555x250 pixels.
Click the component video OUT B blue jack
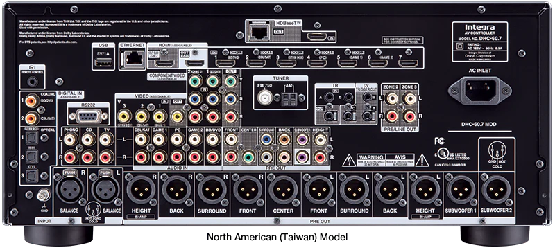[x=231, y=99]
